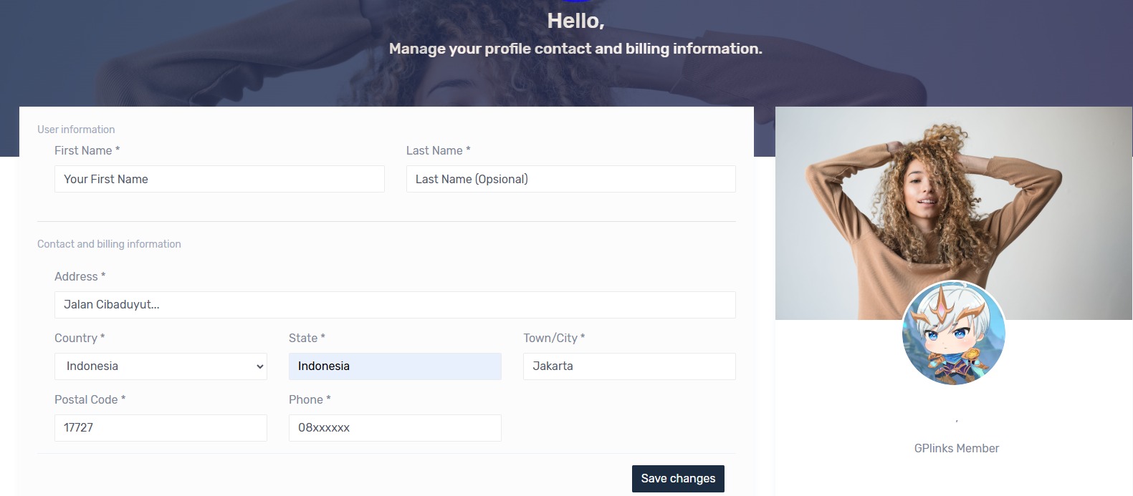Click the Country dropdown chevron arrow
1133x496 pixels.
coord(259,366)
